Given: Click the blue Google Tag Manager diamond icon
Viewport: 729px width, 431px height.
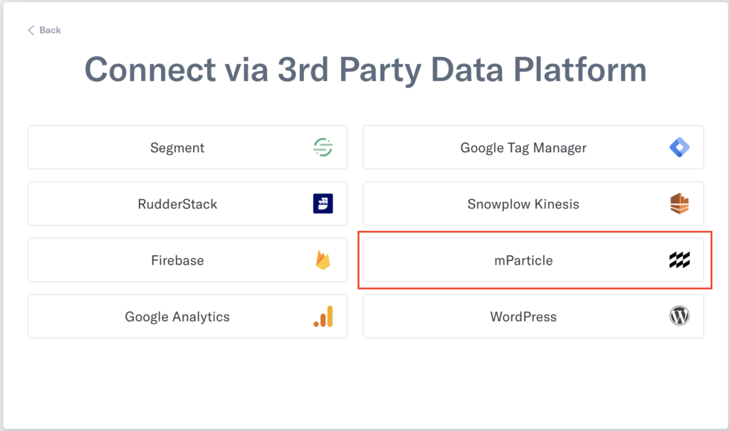Looking at the screenshot, I should click(679, 147).
